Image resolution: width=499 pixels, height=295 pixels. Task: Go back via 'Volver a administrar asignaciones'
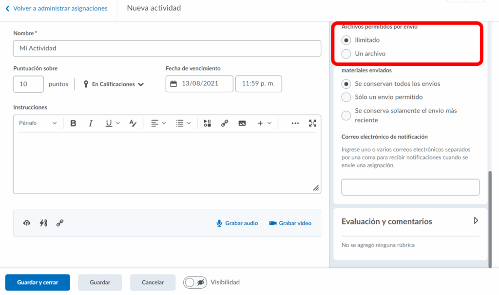click(x=56, y=9)
